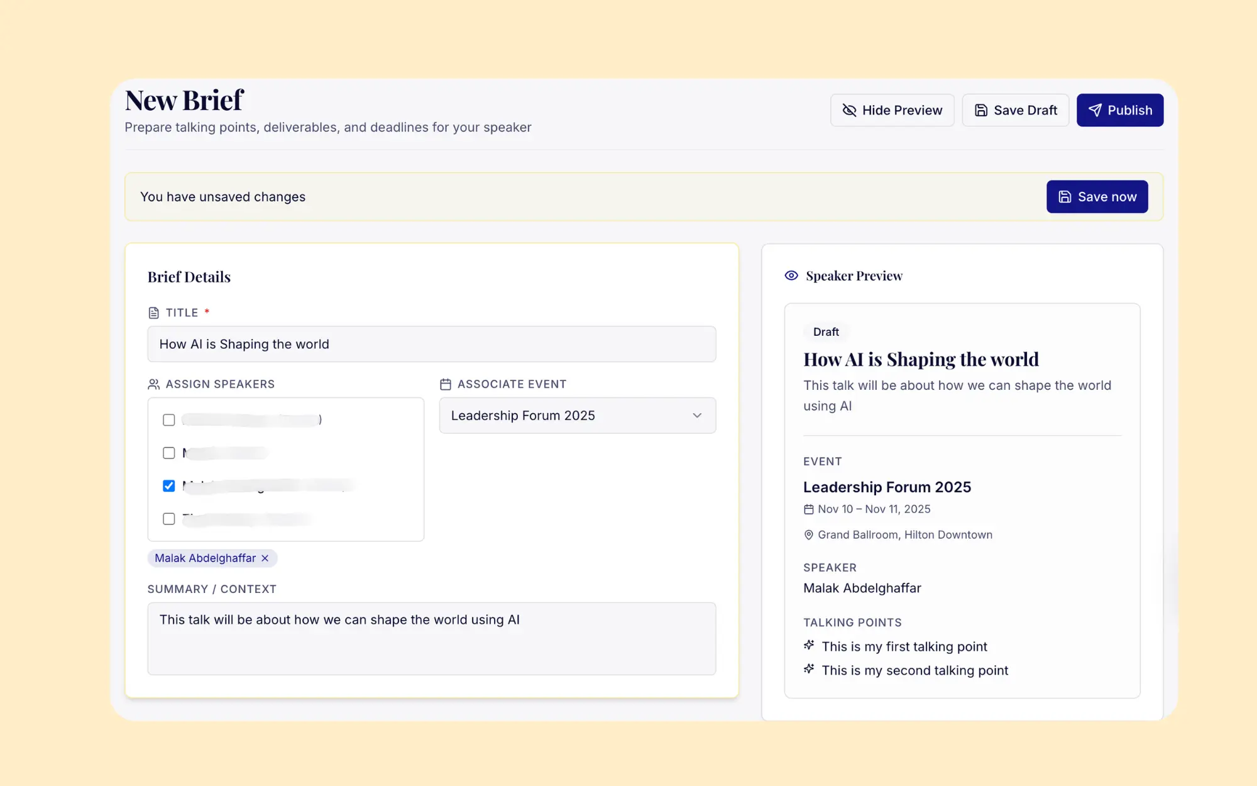Save the brief as a draft
The image size is (1257, 786).
(x=1015, y=110)
